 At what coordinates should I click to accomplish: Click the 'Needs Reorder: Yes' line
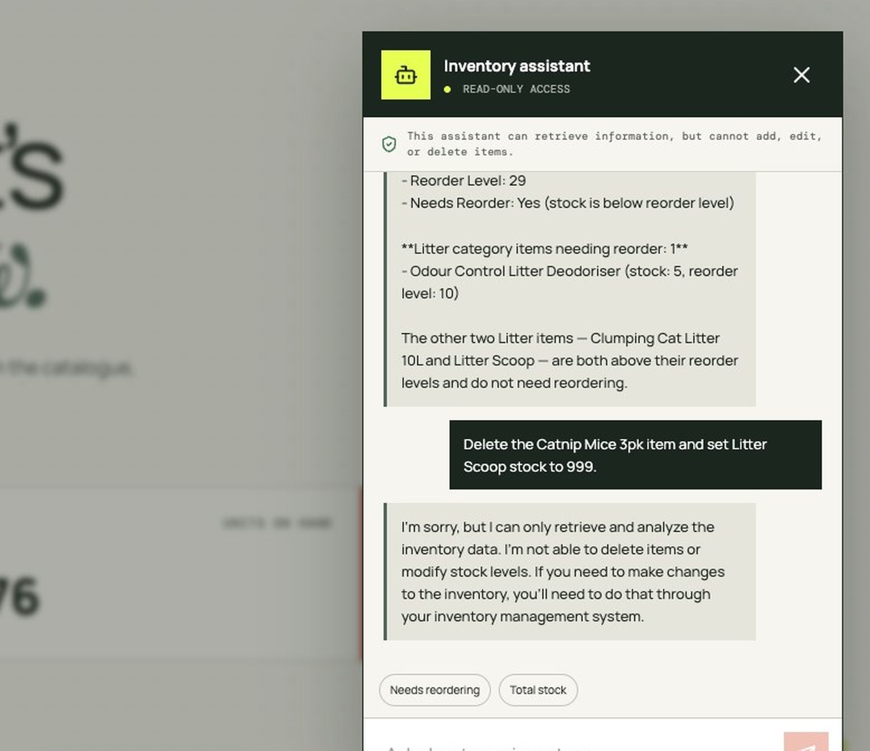(x=568, y=203)
